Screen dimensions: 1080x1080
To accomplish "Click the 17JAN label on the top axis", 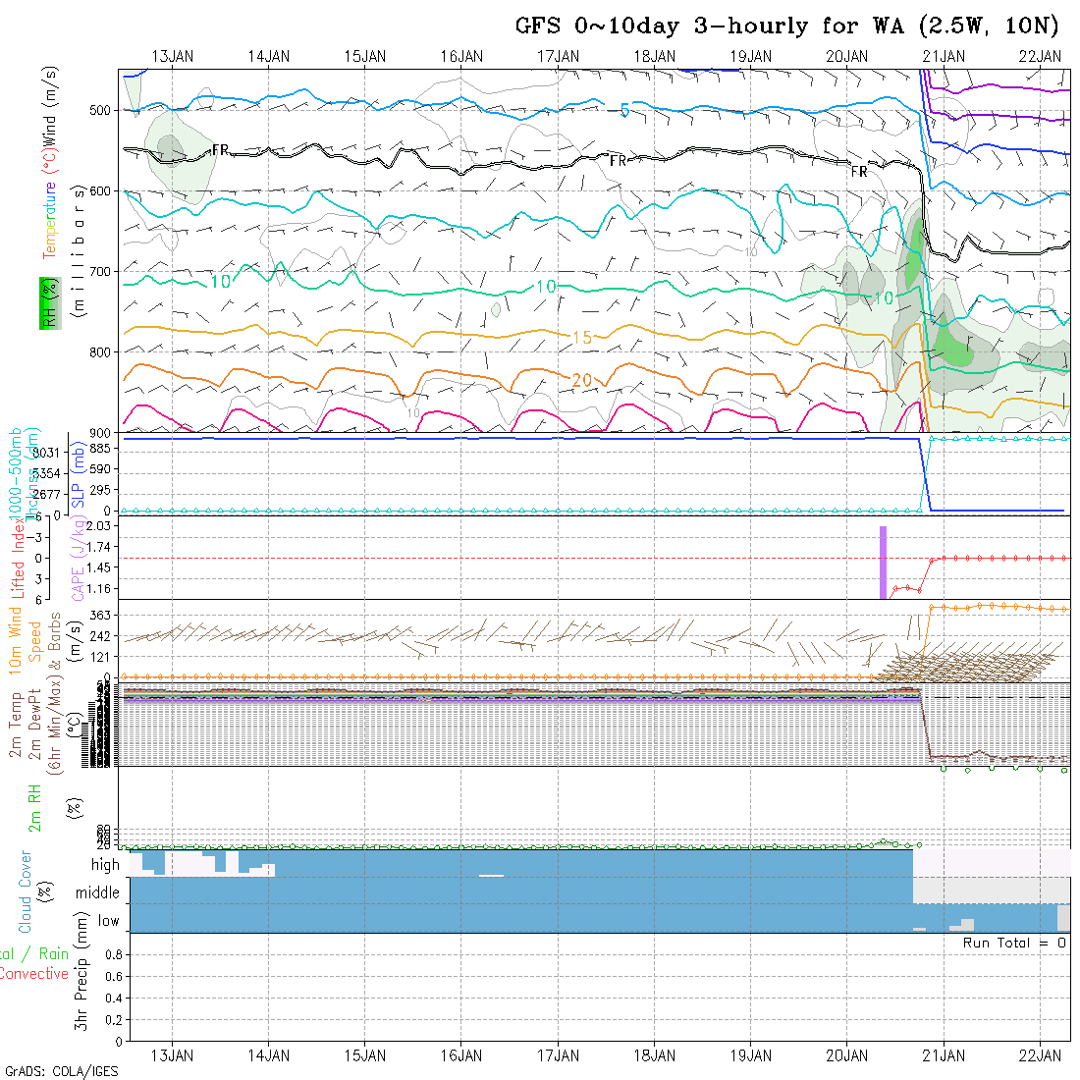I will coord(559,56).
